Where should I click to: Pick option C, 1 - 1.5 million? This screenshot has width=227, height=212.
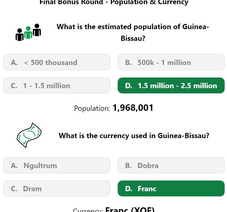point(57,86)
